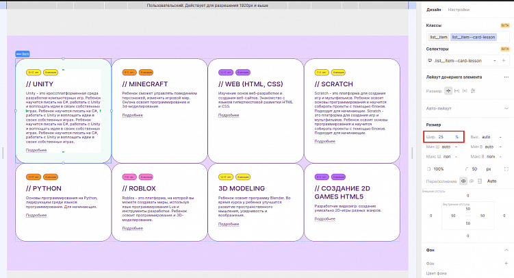Open Подробнее link in the PYTHON card
Viewport: 514px width, 278px height.
click(36, 216)
